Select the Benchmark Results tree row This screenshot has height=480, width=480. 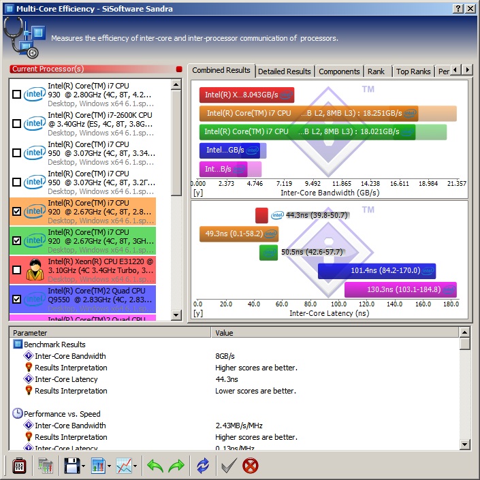click(54, 345)
